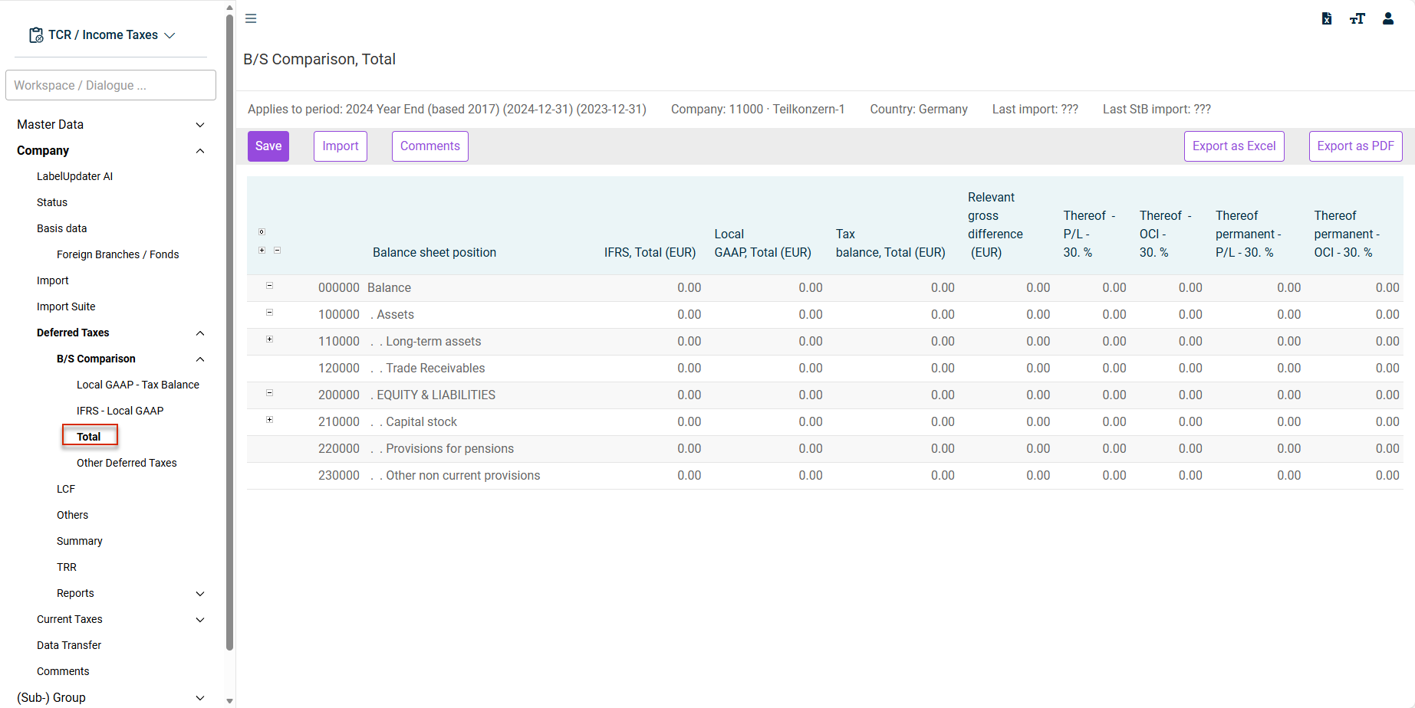Open the LCF menu item
Image resolution: width=1415 pixels, height=708 pixels.
(x=66, y=489)
